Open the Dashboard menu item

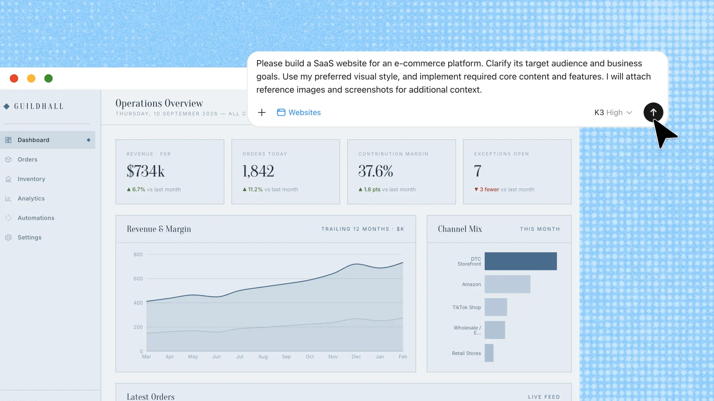tap(48, 140)
